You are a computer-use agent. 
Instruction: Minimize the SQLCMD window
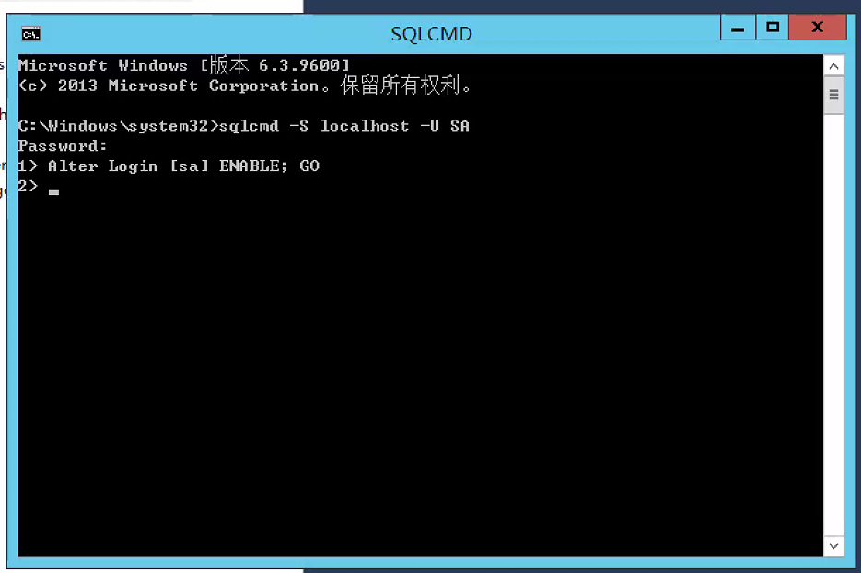click(738, 28)
